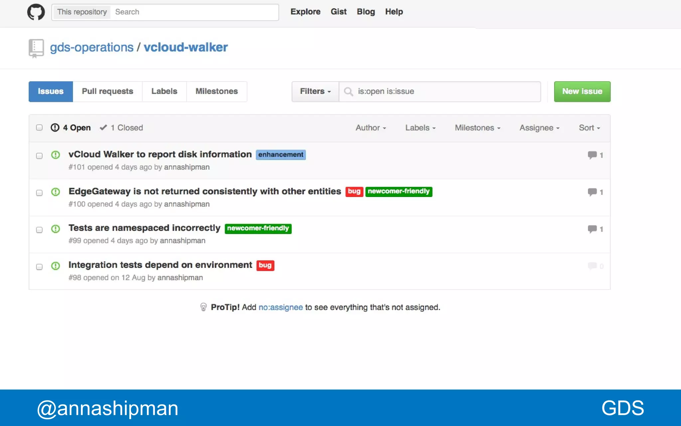Open the Filters dropdown
Screen dimensions: 681x426
click(x=315, y=92)
